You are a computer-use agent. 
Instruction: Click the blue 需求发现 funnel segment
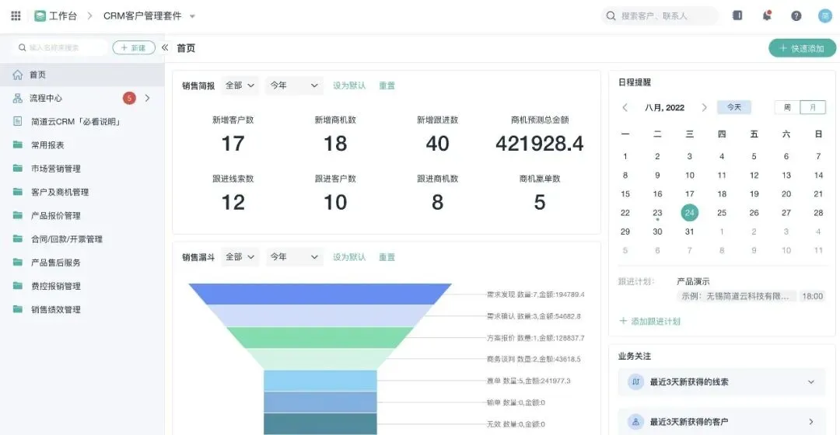click(x=320, y=294)
